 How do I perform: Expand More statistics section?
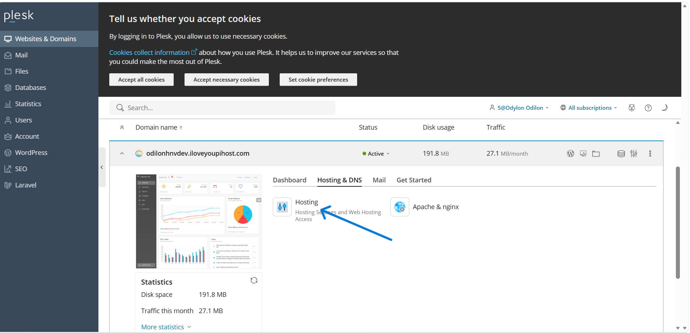166,327
